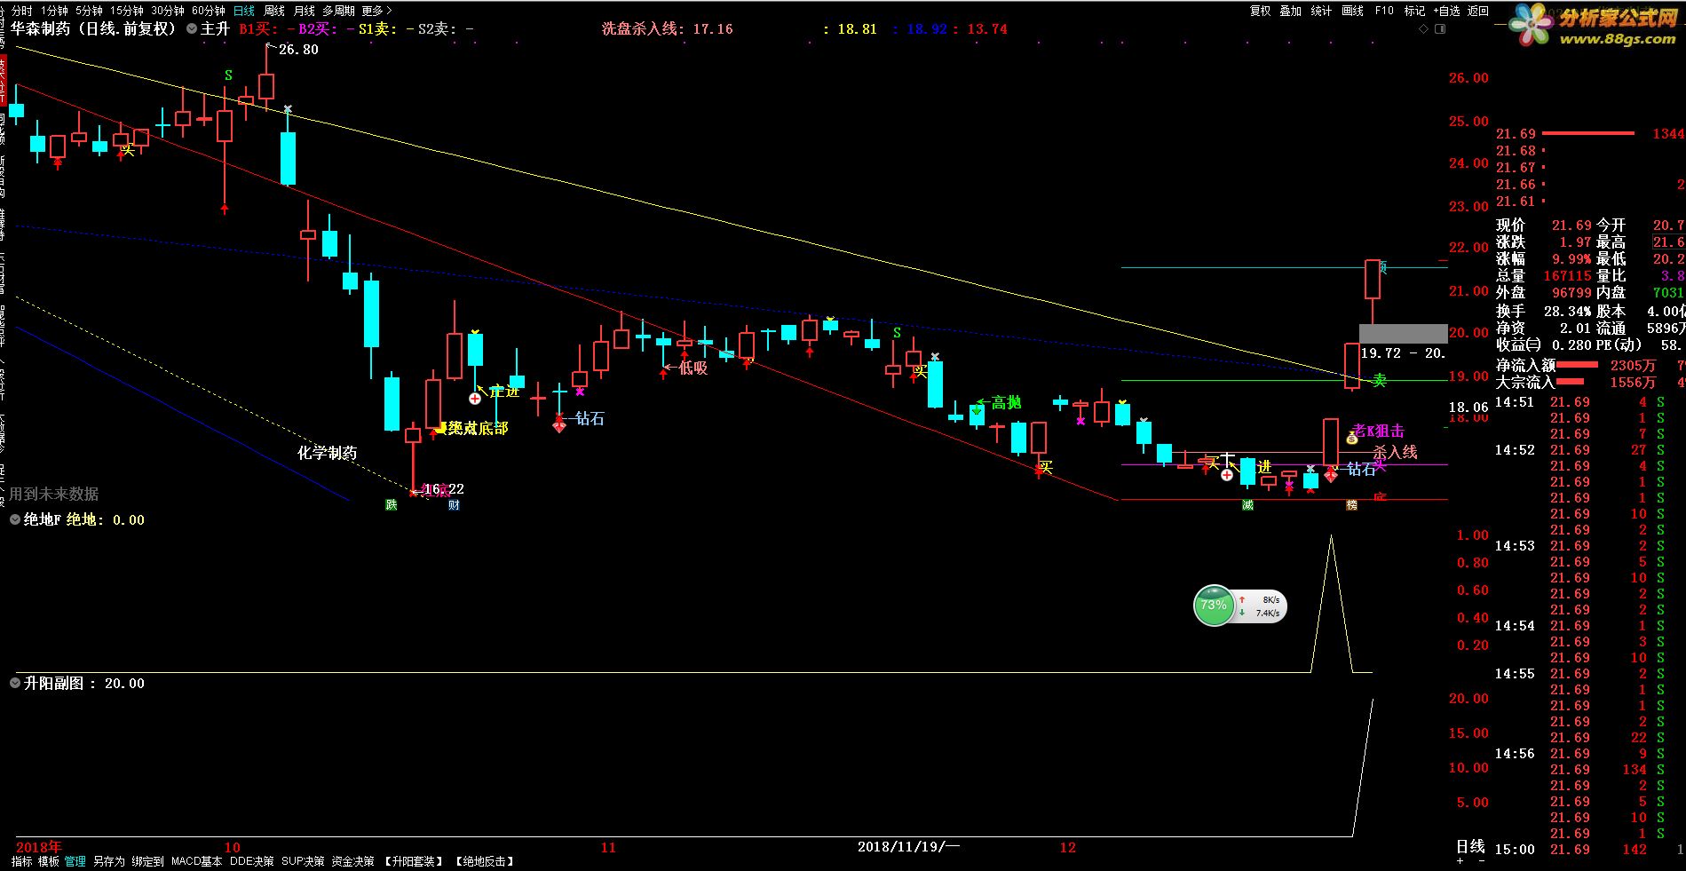Click the 跌 green tag below chart
The width and height of the screenshot is (1686, 871).
point(391,505)
